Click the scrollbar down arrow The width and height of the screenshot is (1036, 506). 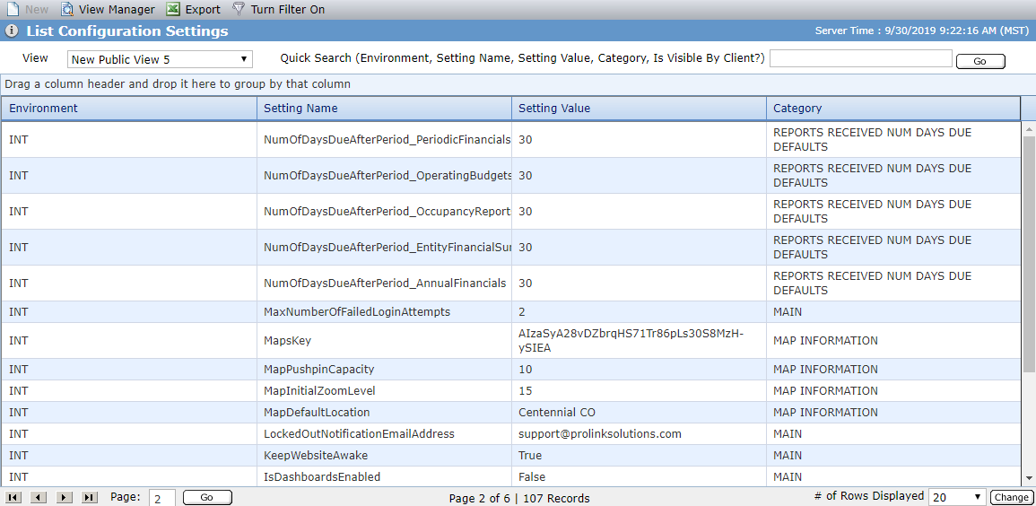(1029, 478)
